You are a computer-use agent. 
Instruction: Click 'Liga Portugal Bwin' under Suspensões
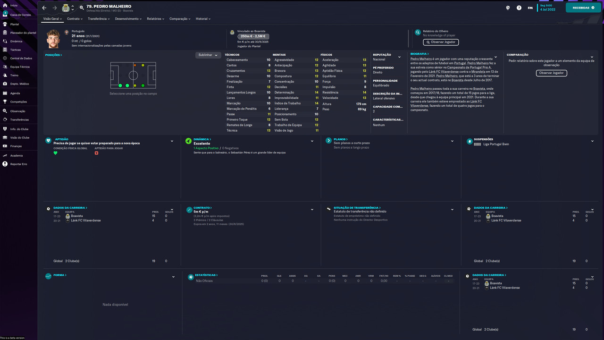click(x=496, y=144)
